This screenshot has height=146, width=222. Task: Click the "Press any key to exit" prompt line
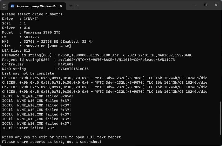point(61,137)
